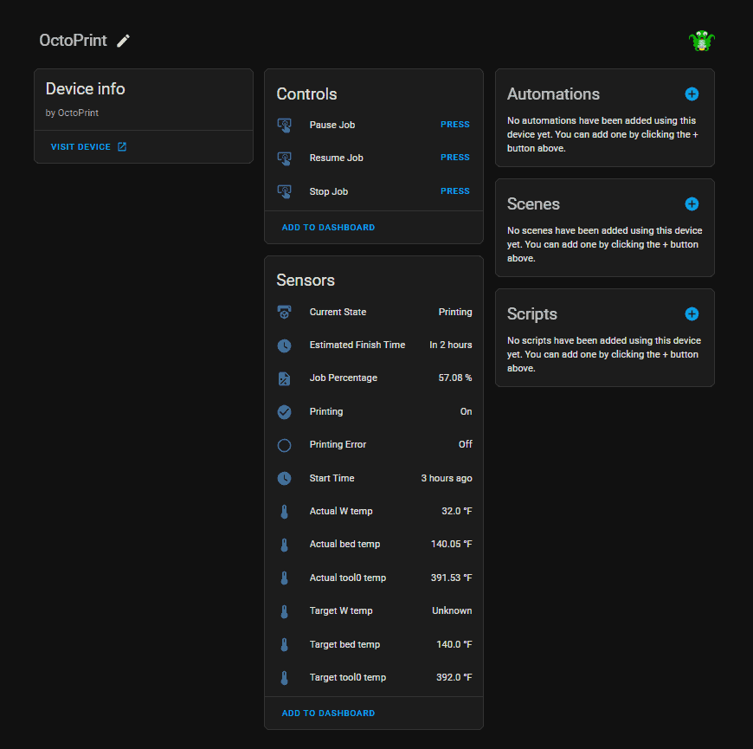The height and width of the screenshot is (749, 753).
Task: Click the 'In 2 hours' finish time value
Action: (x=450, y=345)
